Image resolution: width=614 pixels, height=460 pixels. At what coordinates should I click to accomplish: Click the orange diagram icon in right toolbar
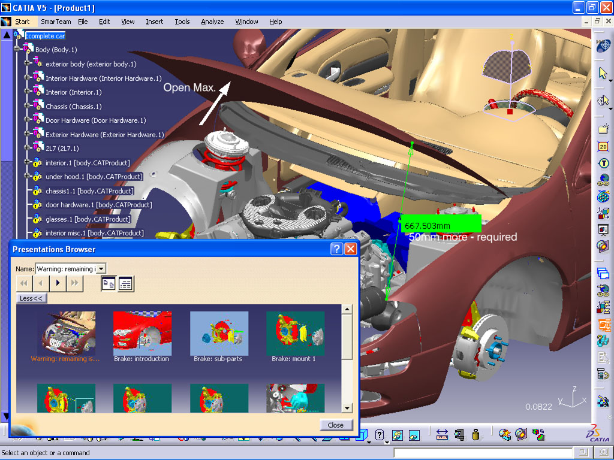603,324
